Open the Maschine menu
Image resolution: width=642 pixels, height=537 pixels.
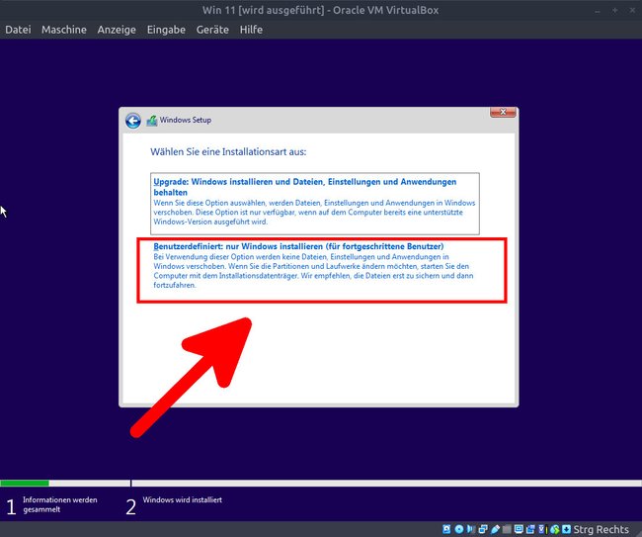pos(64,30)
